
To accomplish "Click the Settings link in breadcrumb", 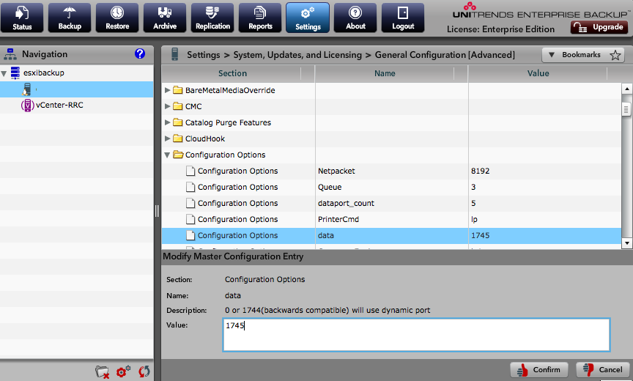I will (x=204, y=55).
